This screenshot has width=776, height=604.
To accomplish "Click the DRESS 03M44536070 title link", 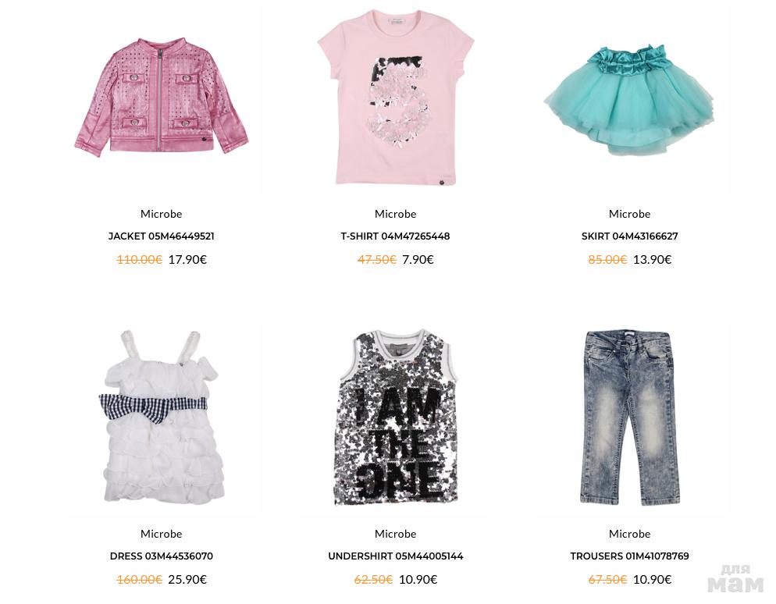I will (162, 556).
